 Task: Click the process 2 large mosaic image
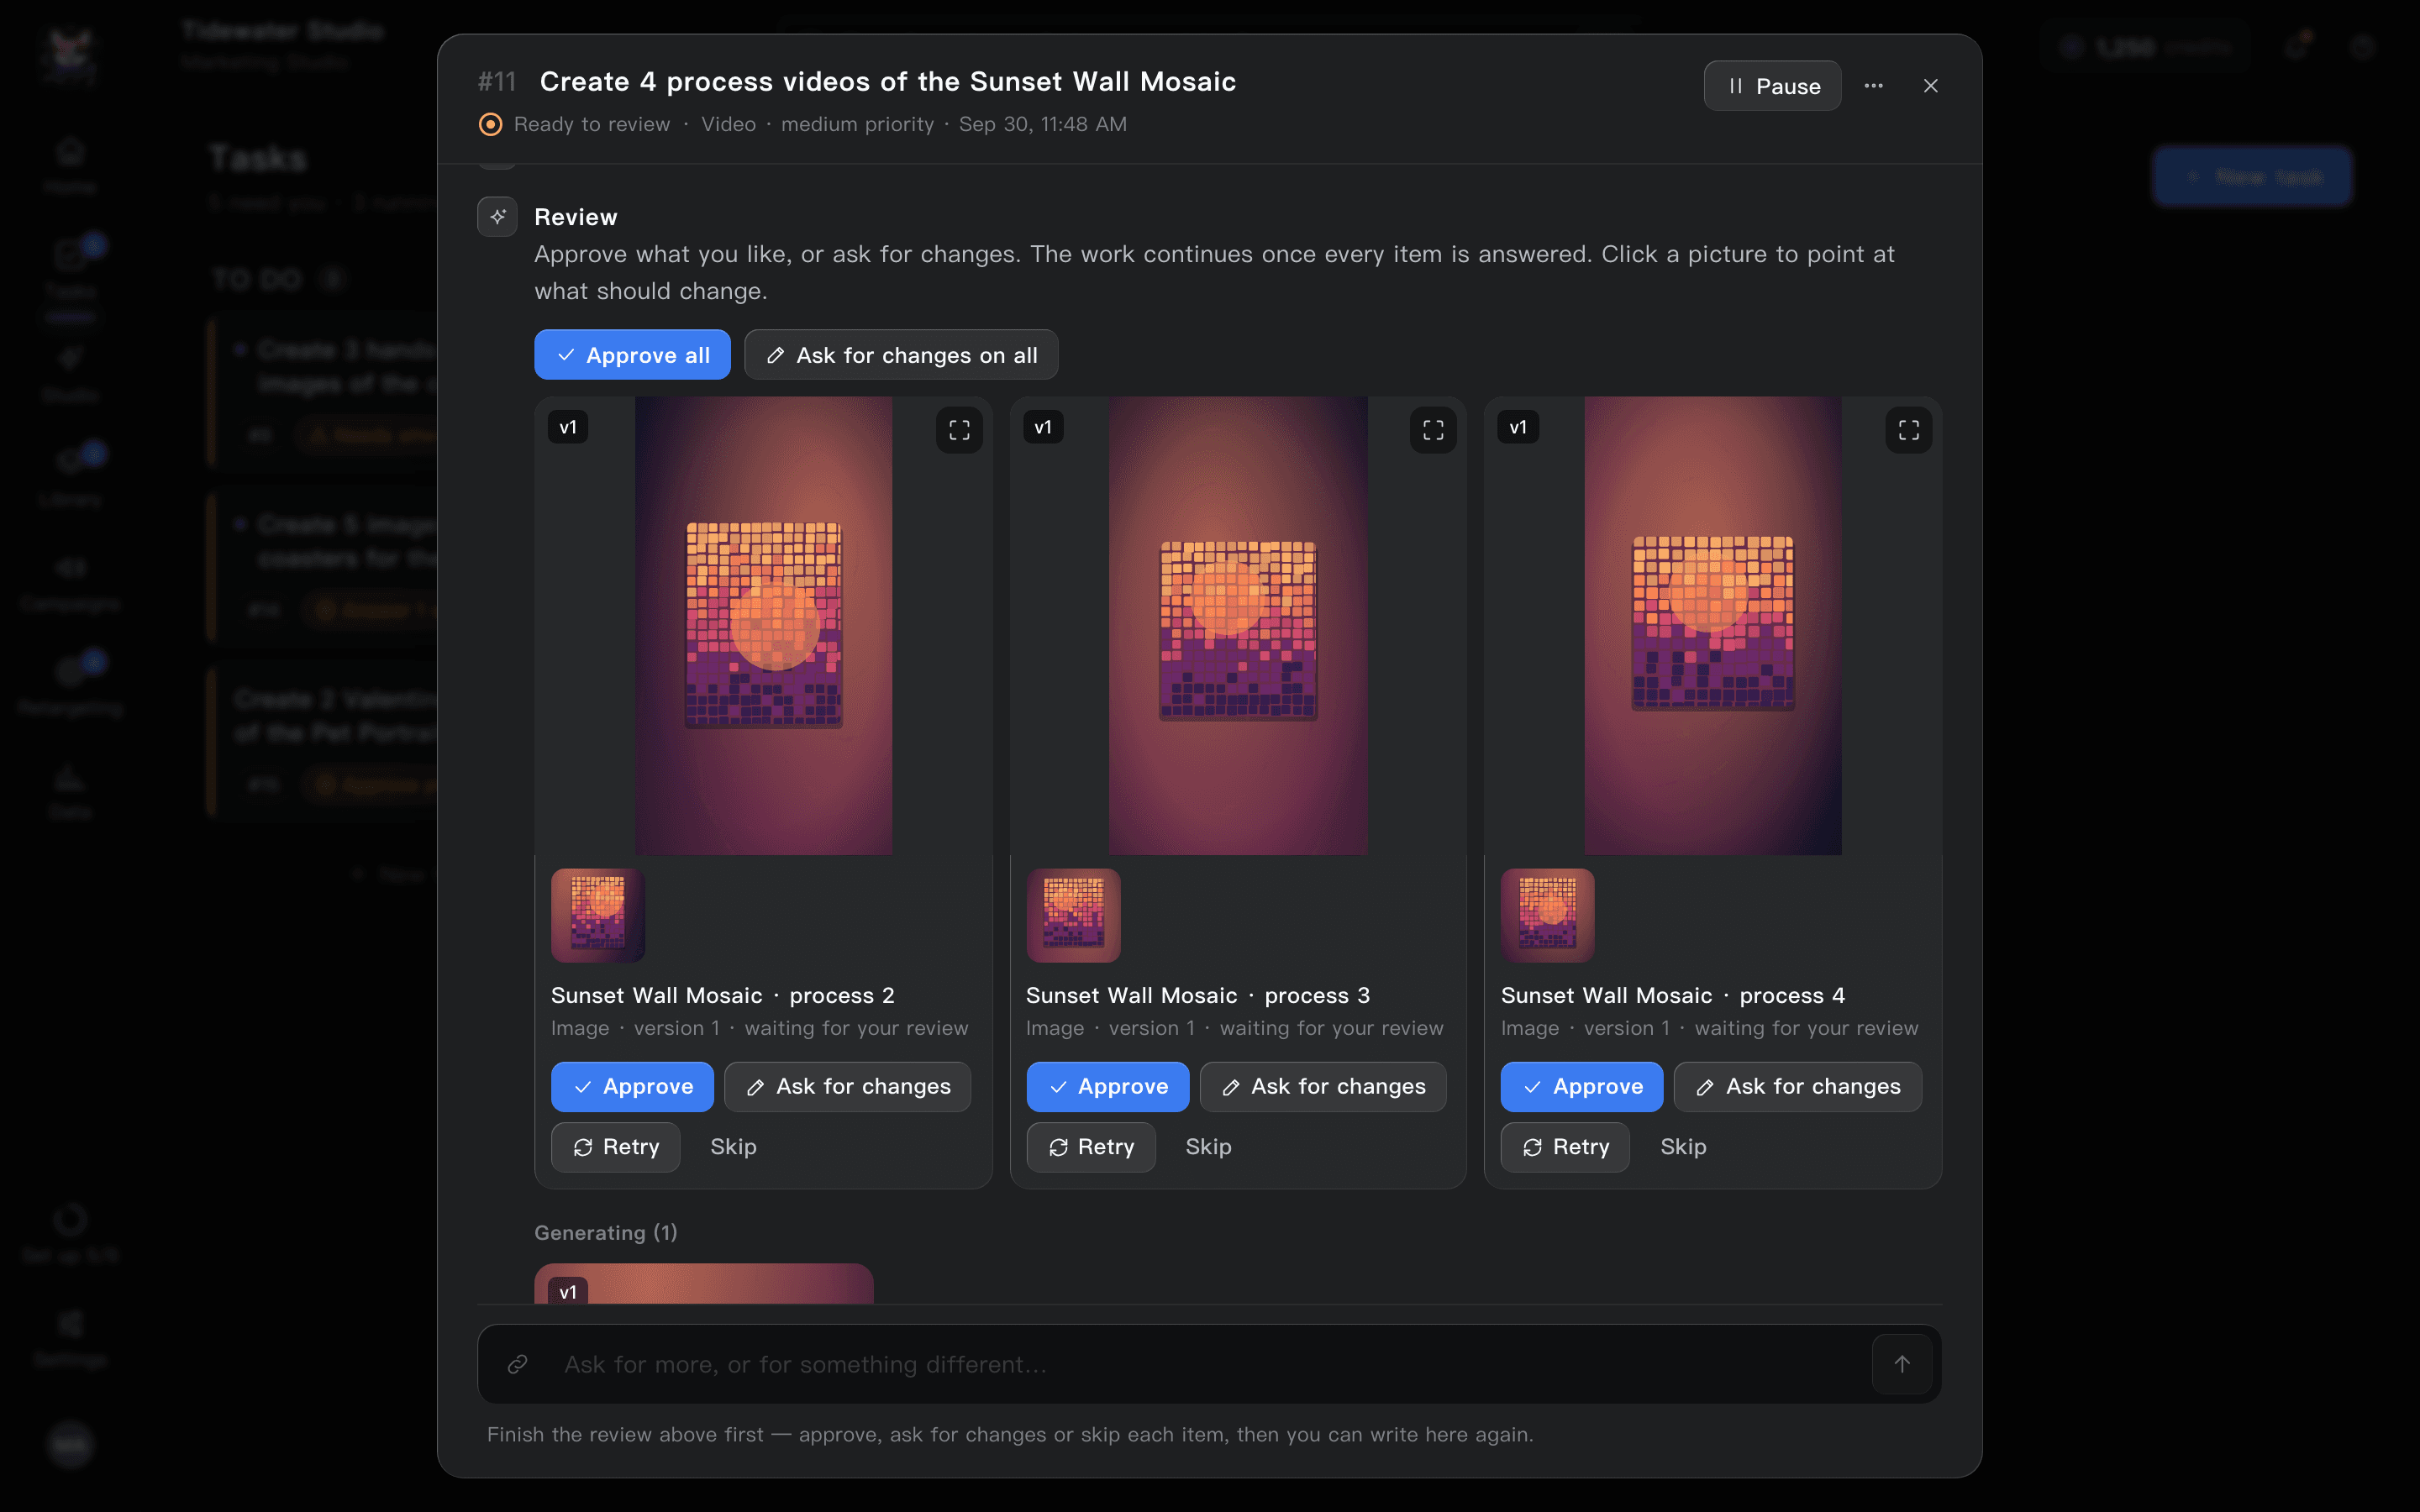[x=763, y=626]
